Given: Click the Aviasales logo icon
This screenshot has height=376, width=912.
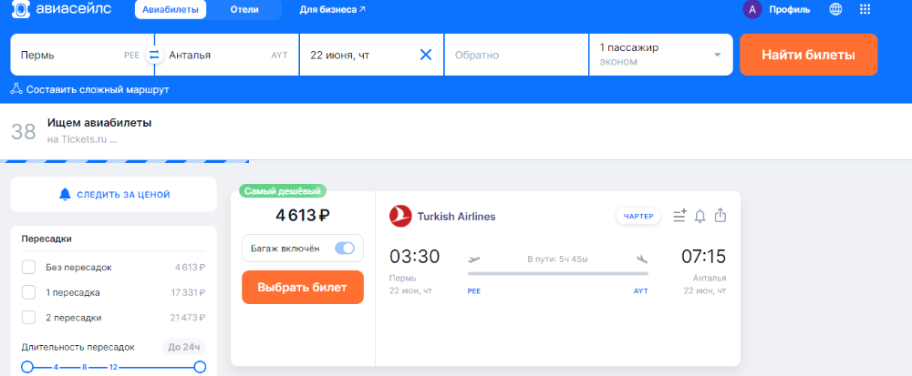Looking at the screenshot, I should point(20,9).
